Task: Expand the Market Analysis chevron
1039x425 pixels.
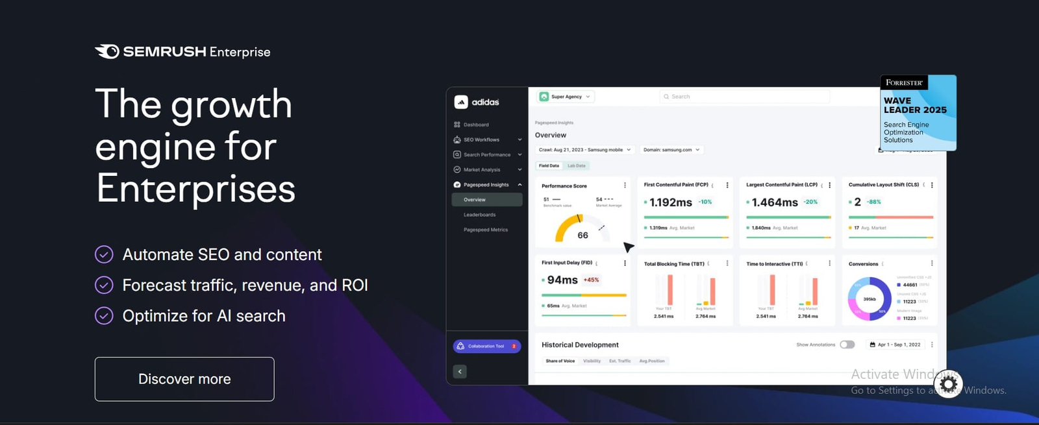Action: (519, 169)
